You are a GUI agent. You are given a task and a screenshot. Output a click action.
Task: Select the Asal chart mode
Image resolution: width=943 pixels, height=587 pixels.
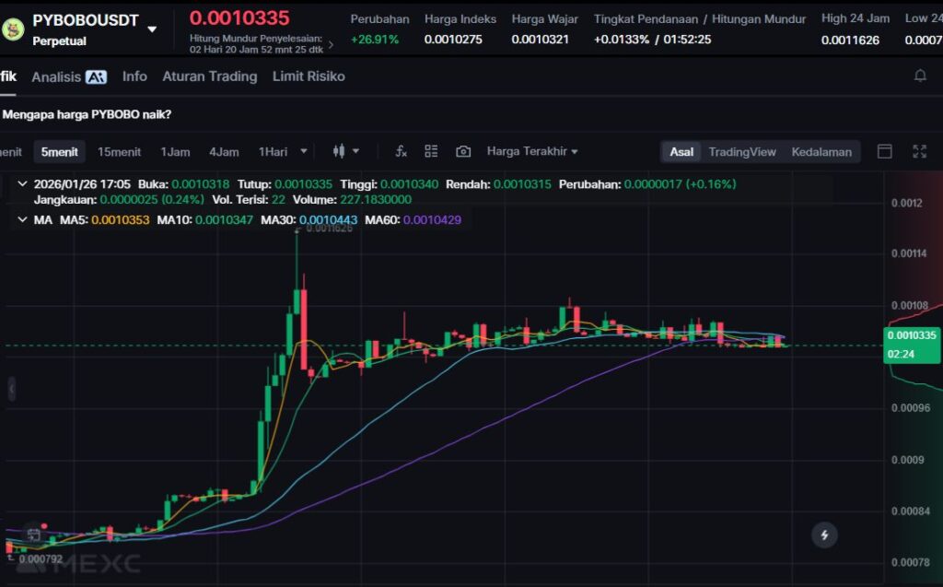[681, 151]
